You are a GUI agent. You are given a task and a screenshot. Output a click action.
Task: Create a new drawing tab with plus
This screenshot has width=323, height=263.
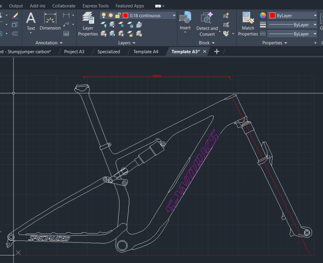[x=217, y=51]
